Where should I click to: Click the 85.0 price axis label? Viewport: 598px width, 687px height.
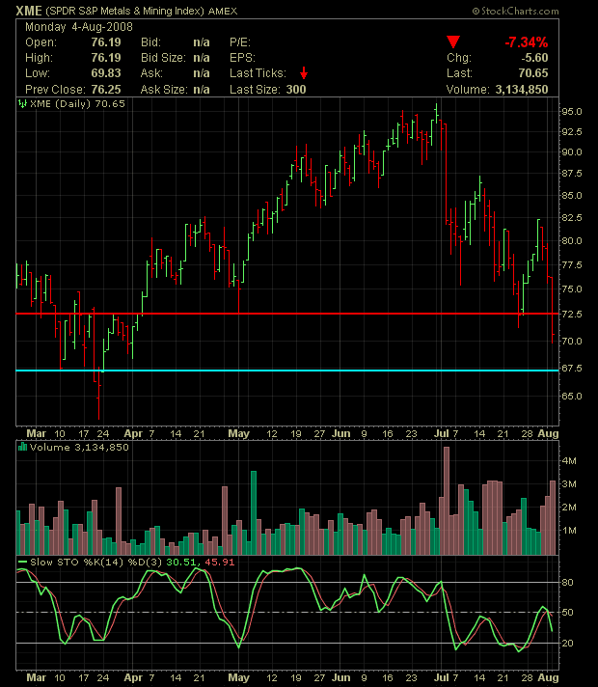click(572, 196)
